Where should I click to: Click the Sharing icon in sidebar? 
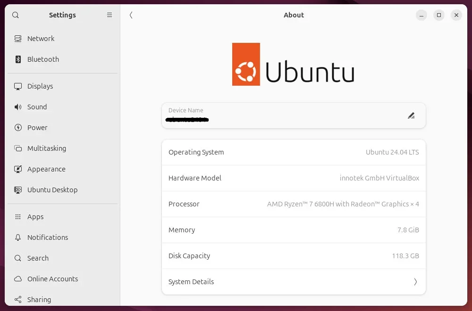click(x=18, y=300)
